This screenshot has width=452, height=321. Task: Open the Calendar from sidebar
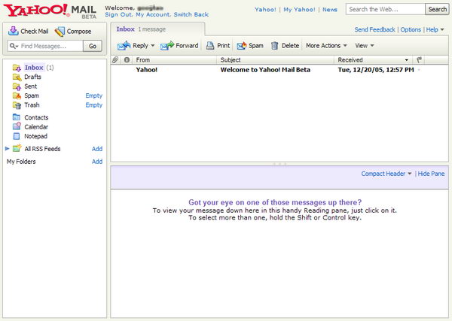[x=35, y=127]
